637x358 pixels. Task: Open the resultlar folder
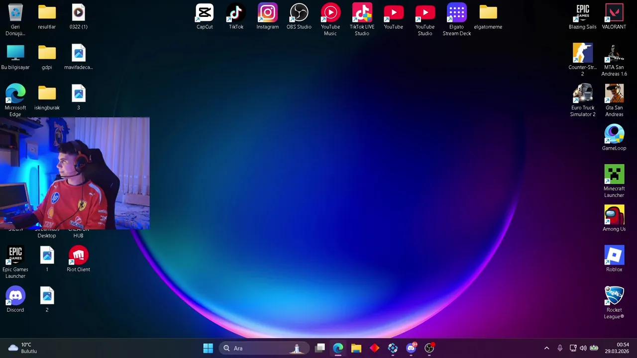tap(47, 17)
